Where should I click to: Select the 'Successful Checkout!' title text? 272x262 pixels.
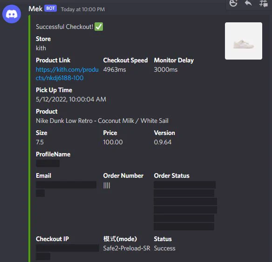click(65, 27)
